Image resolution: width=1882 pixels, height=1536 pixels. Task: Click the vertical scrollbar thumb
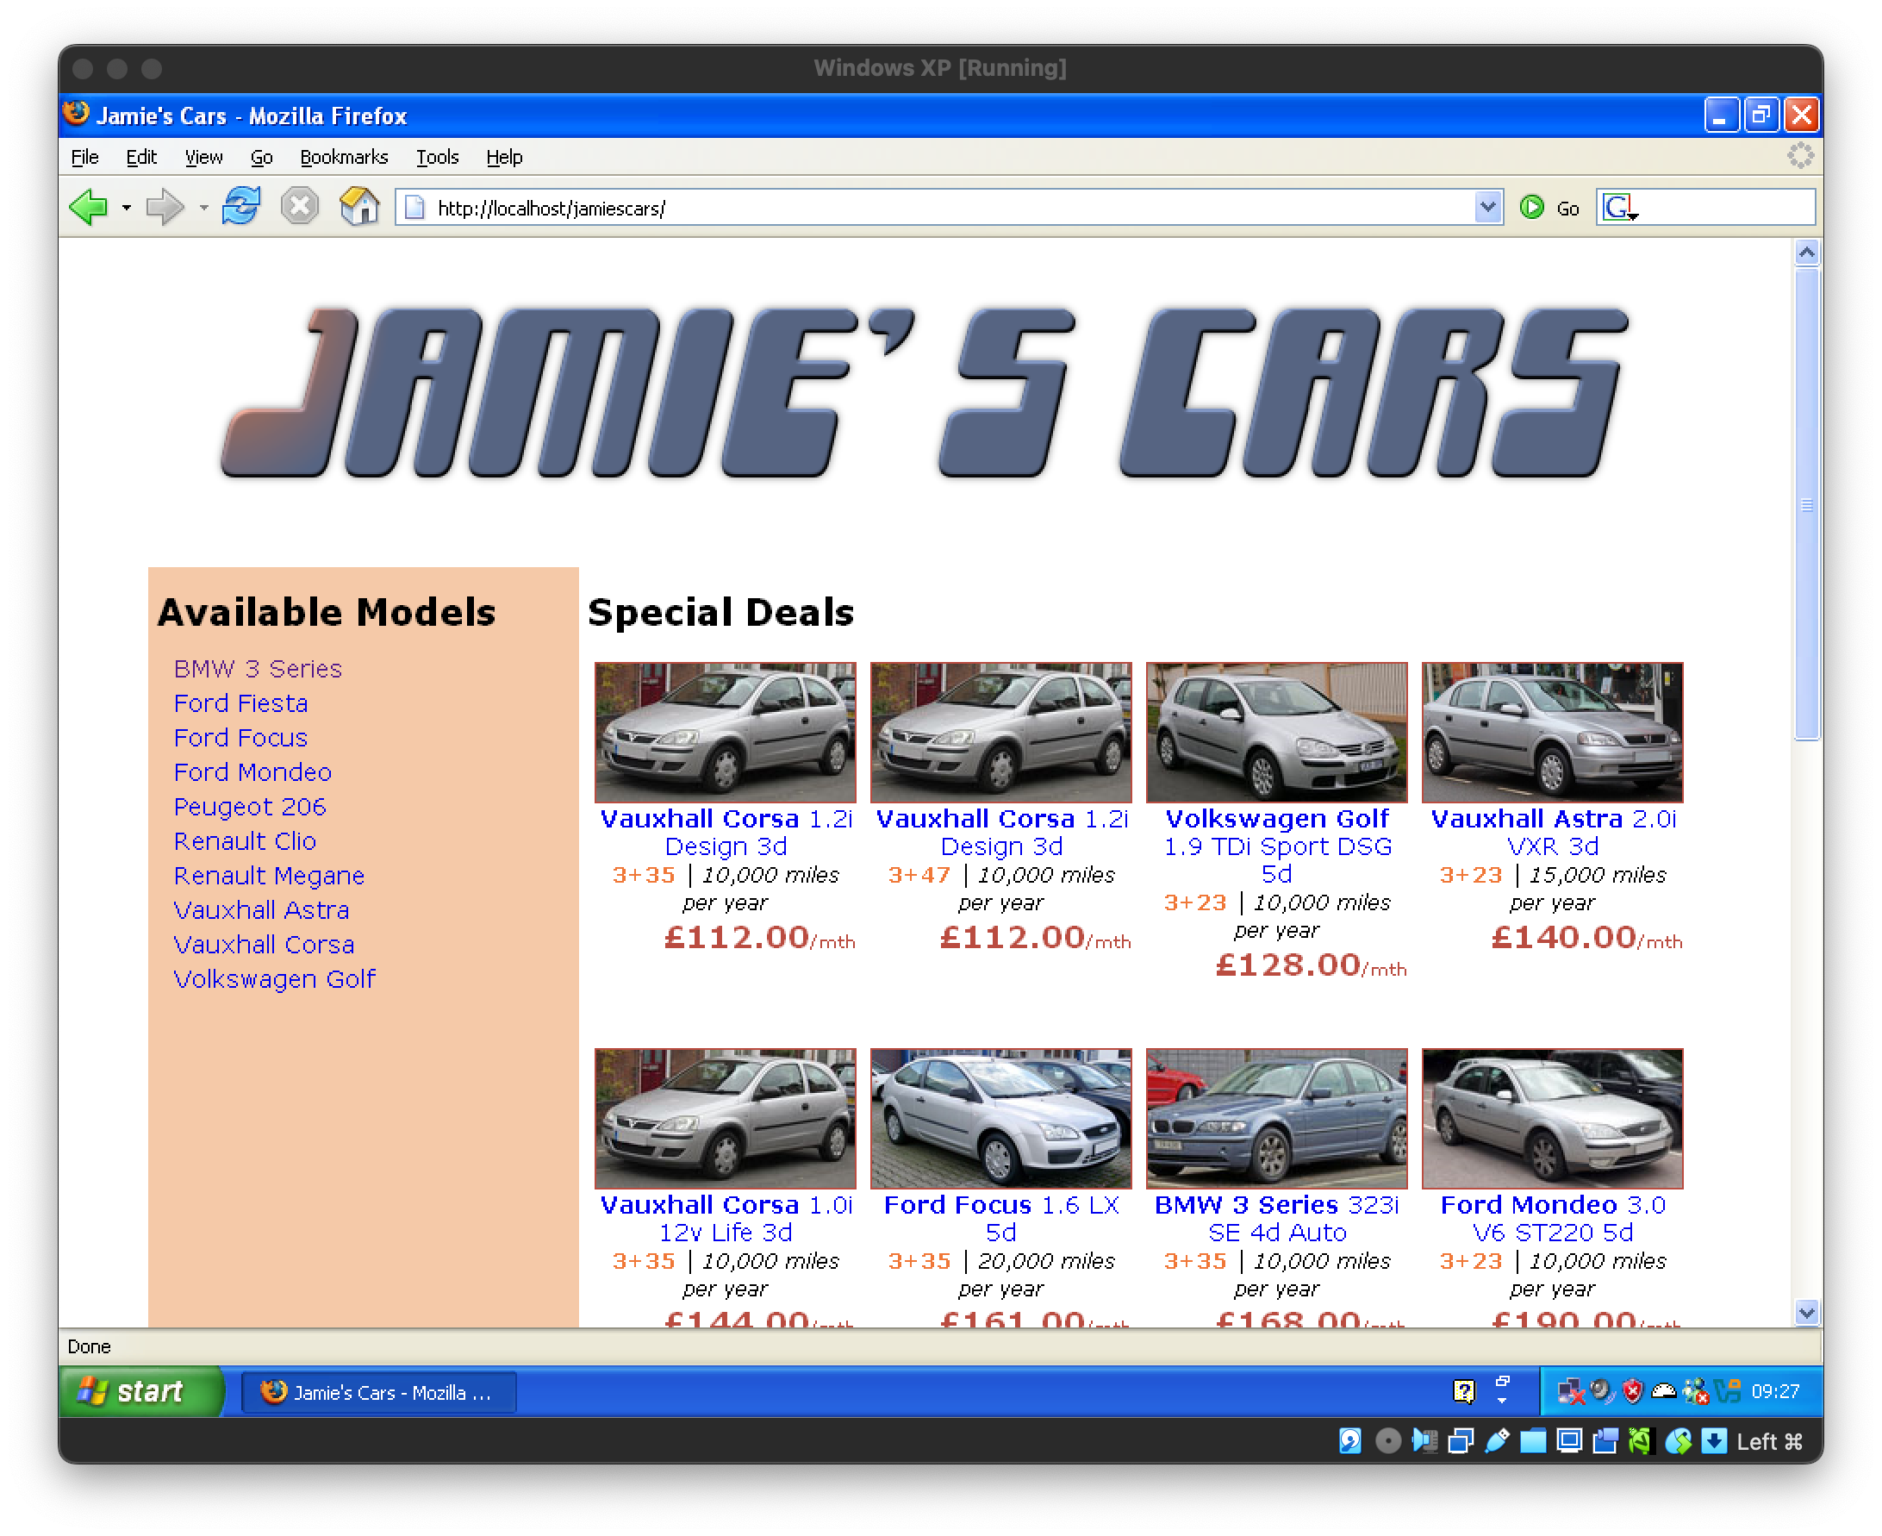1806,503
